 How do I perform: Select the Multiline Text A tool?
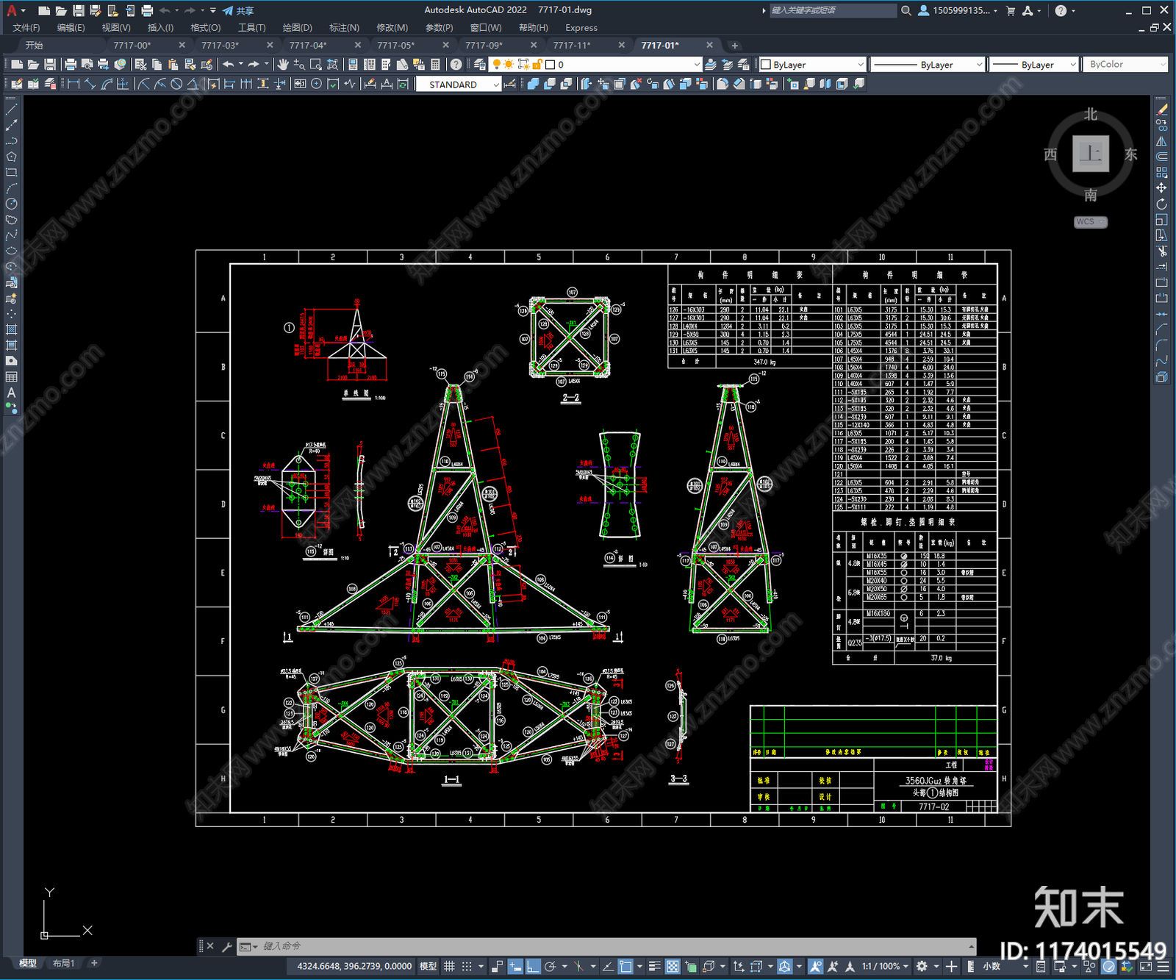pyautogui.click(x=11, y=393)
